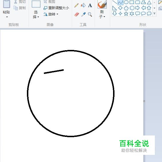Select the Magnifier zoom tool
The image size is (162, 162).
[x=90, y=14]
